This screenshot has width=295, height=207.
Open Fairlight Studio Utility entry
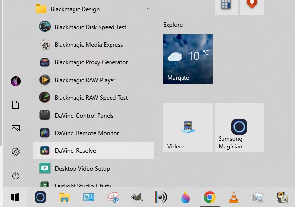pos(94,183)
